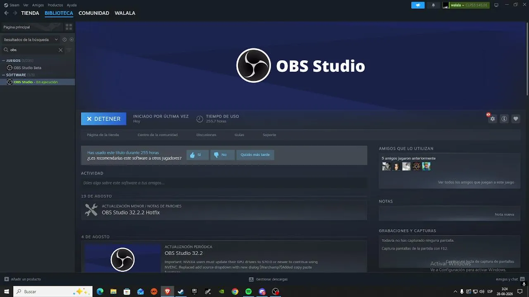Focus the library search field
529x297 pixels.
(33, 50)
